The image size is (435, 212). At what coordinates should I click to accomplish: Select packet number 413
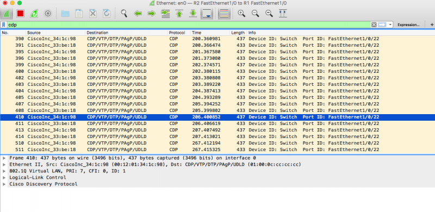click(217, 130)
